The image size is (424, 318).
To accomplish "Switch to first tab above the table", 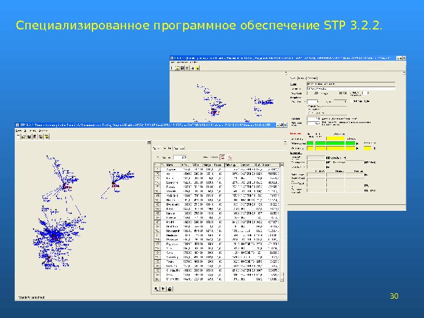I will [x=157, y=148].
